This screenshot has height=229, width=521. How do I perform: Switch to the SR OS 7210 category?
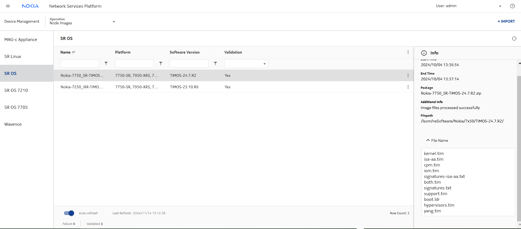(x=16, y=90)
